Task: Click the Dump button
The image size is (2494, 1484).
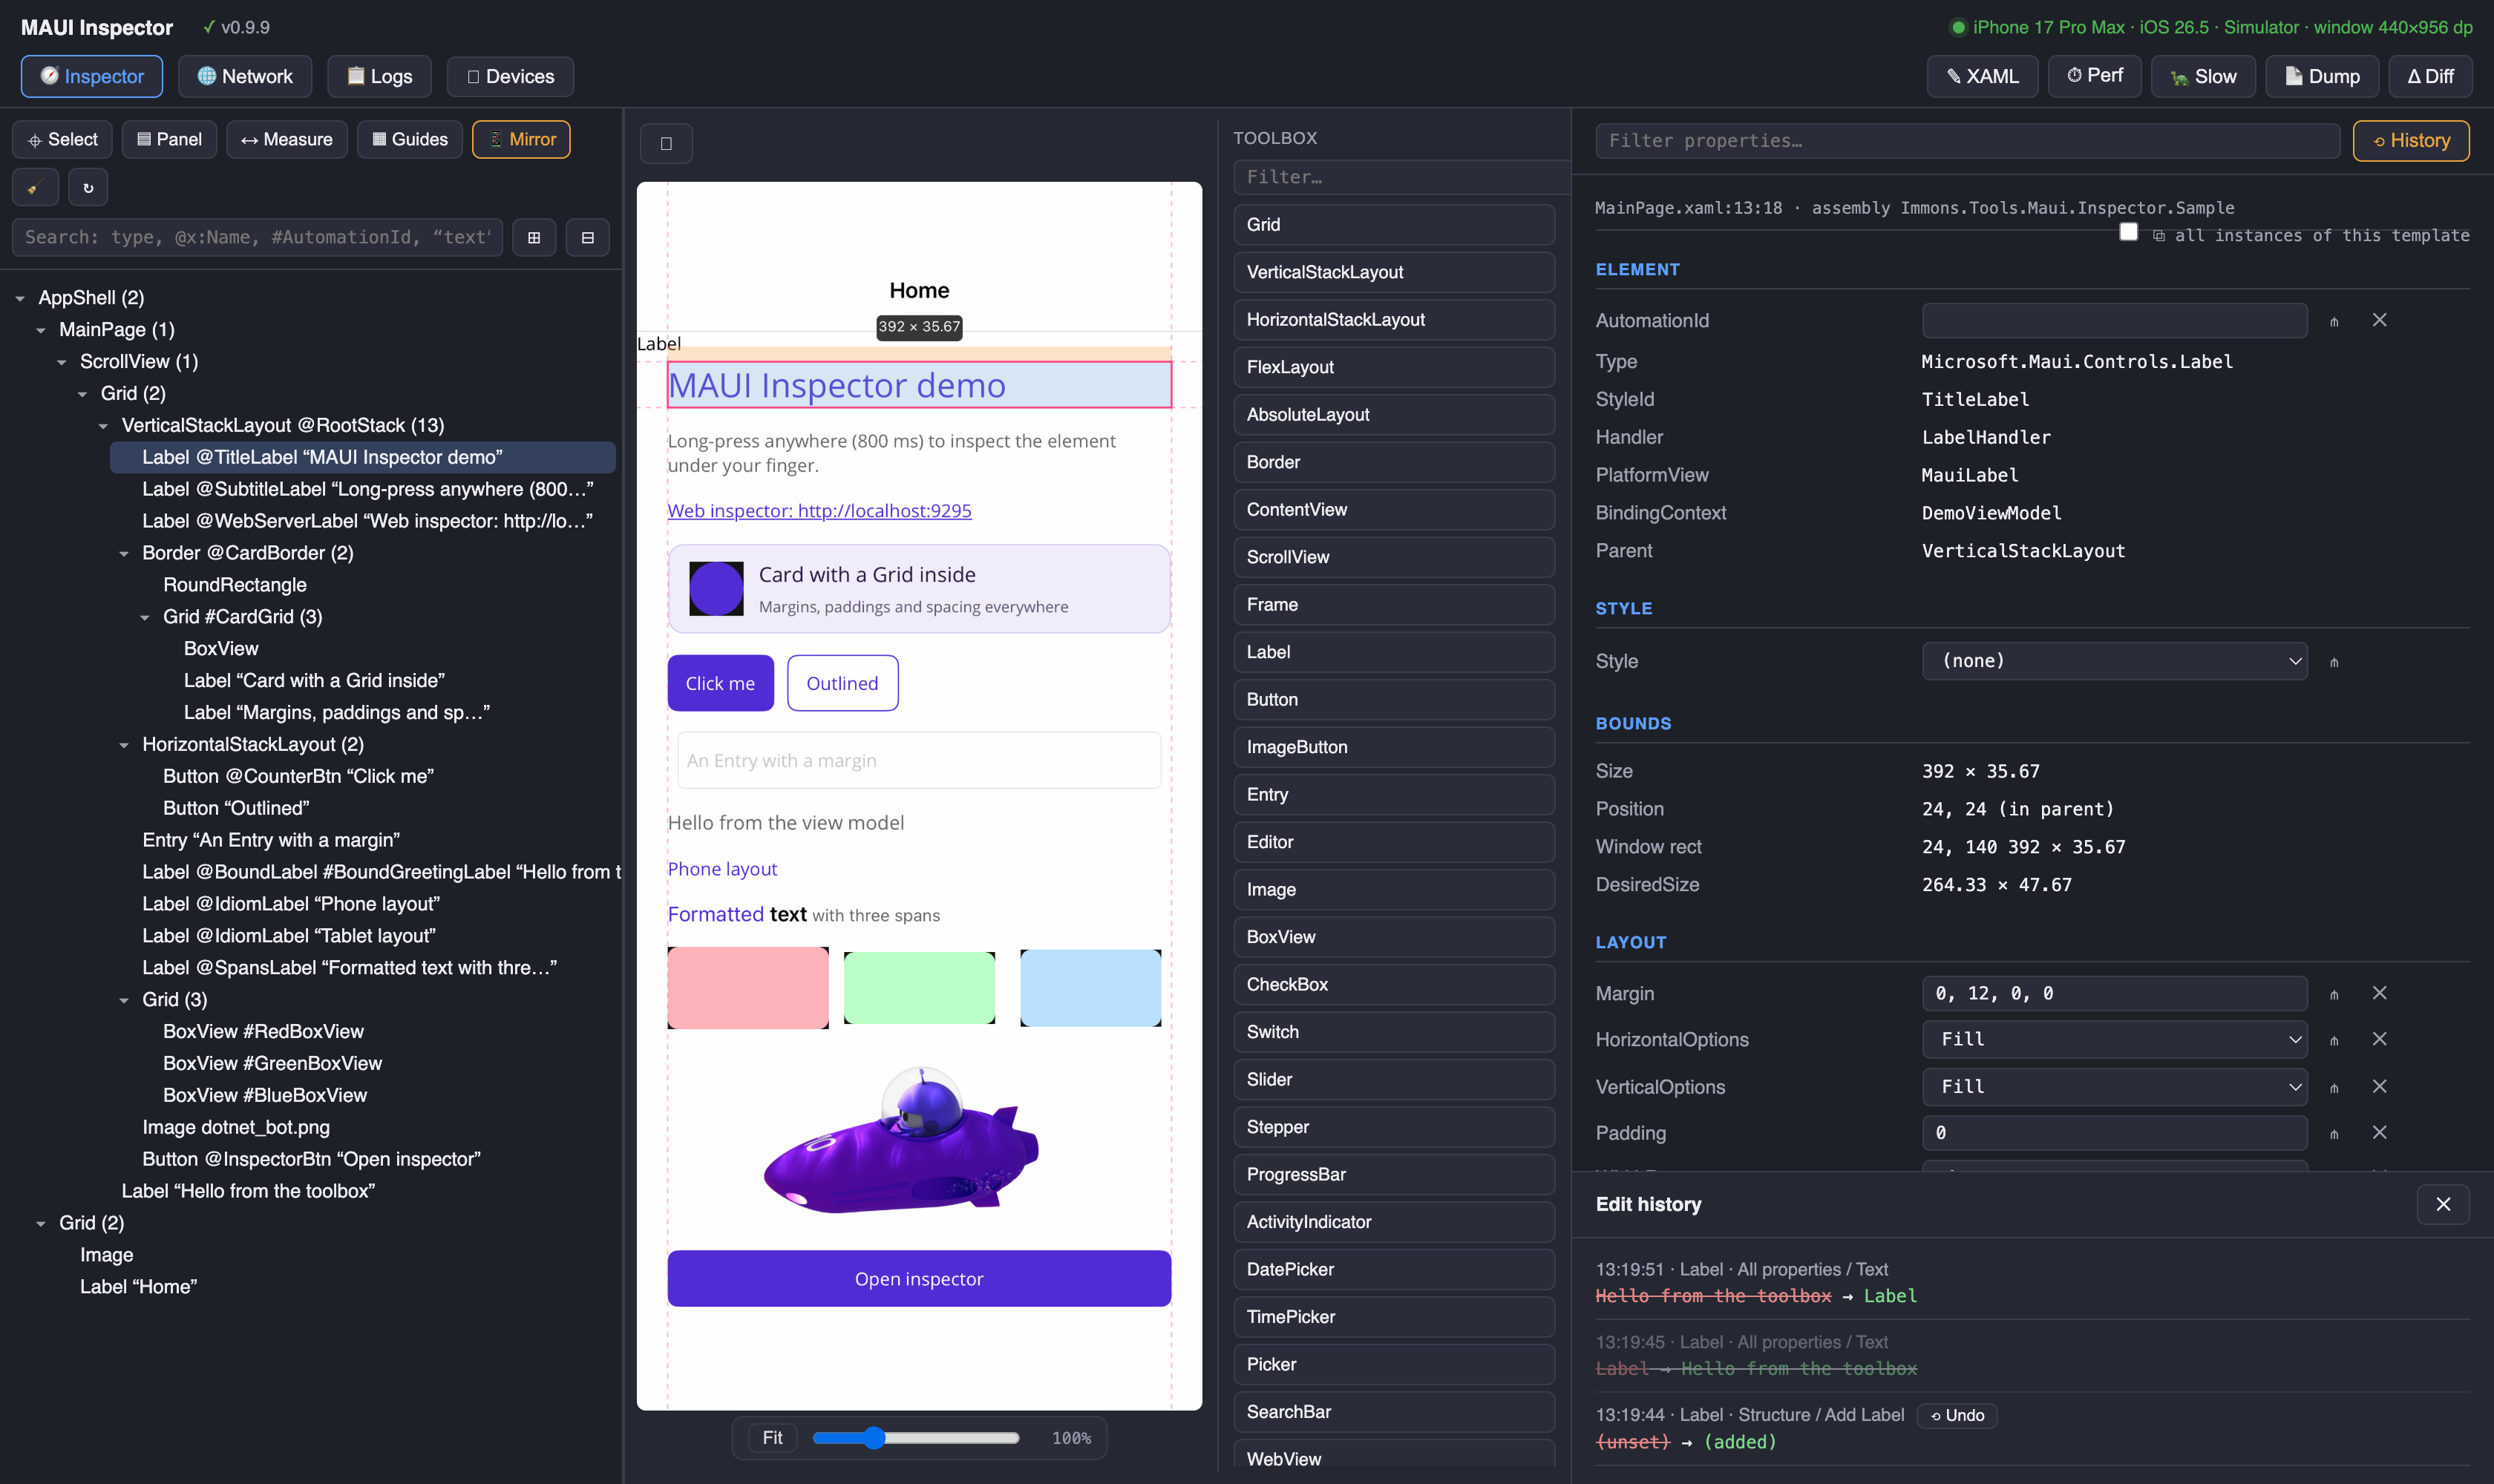Action: 2321,76
